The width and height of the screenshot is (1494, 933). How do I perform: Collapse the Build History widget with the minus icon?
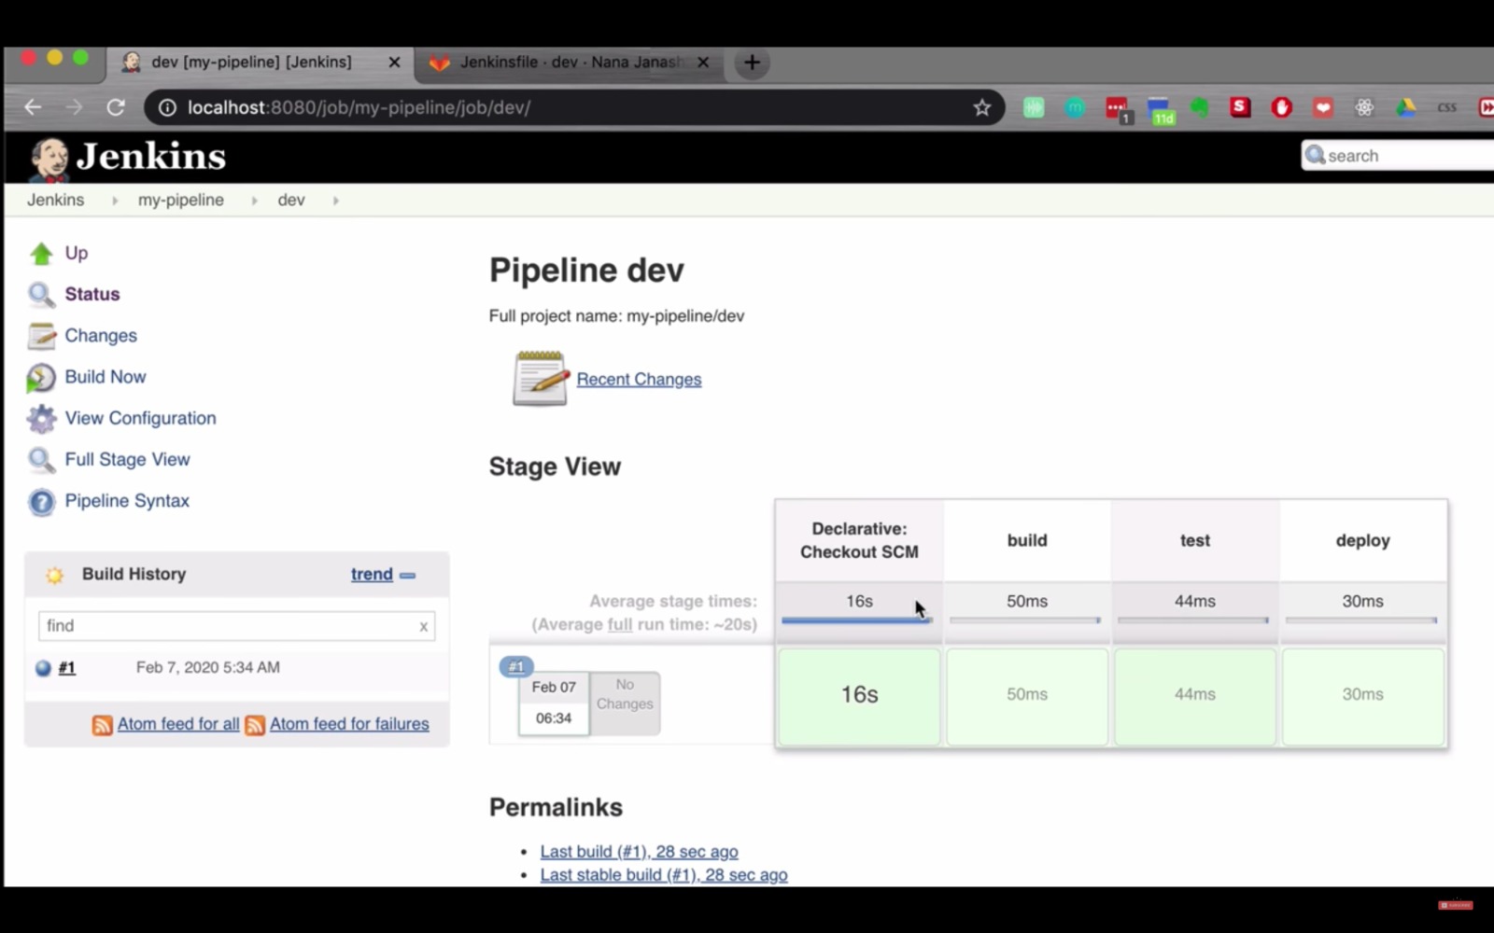(408, 576)
